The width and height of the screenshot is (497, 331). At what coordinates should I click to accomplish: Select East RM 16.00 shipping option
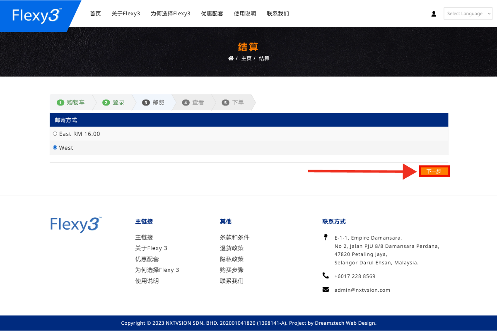55,134
